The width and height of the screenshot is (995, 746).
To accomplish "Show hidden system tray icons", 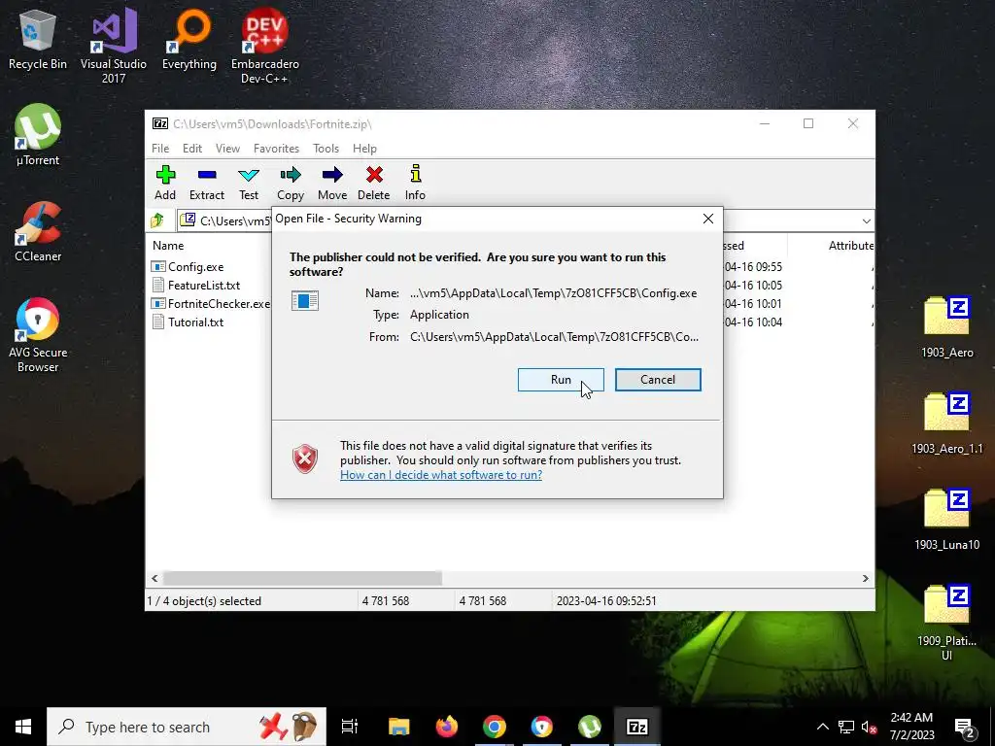I will pyautogui.click(x=822, y=727).
